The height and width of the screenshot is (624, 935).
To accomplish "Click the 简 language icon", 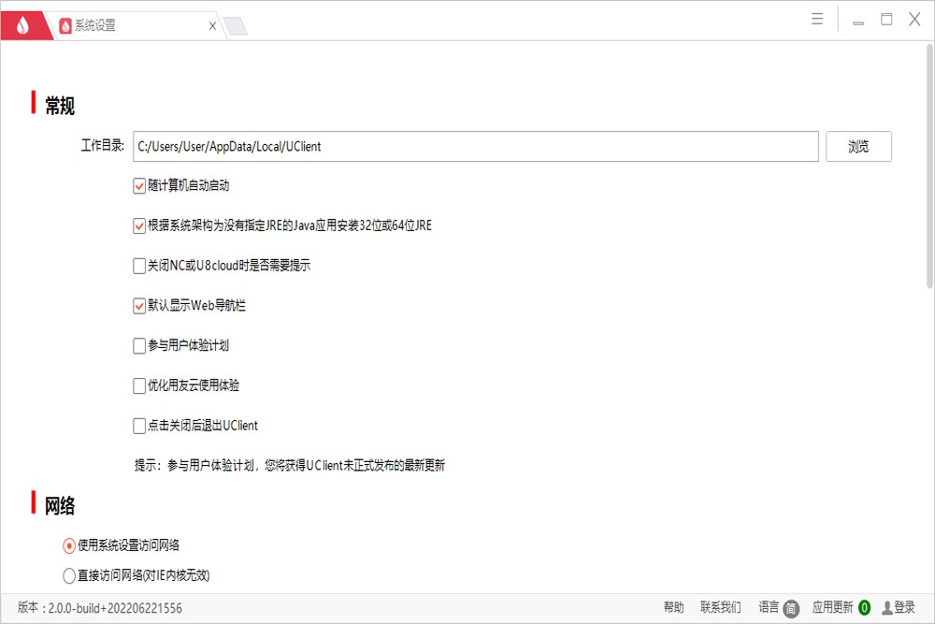I will [791, 608].
